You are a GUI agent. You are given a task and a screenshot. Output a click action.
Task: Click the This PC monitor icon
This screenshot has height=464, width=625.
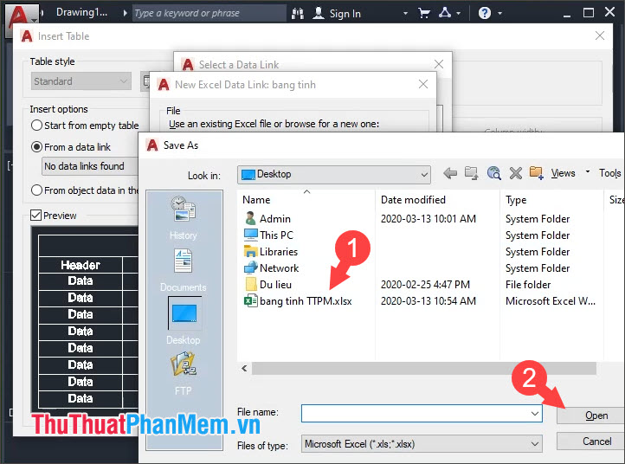(x=251, y=235)
